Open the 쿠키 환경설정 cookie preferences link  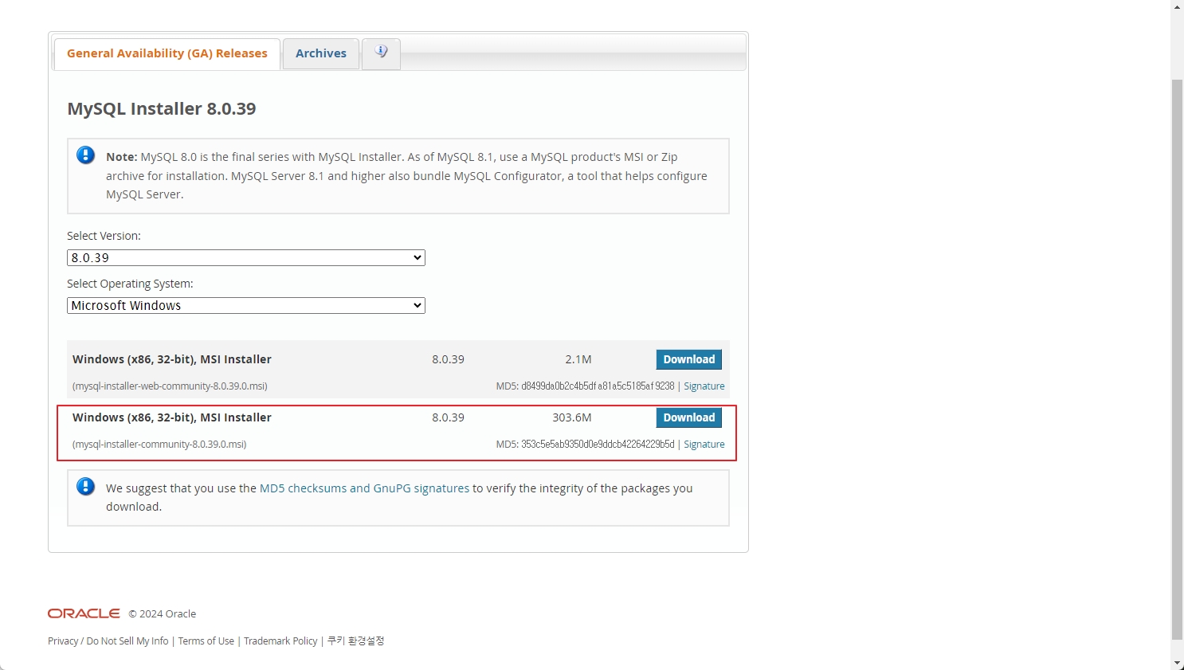(x=356, y=641)
